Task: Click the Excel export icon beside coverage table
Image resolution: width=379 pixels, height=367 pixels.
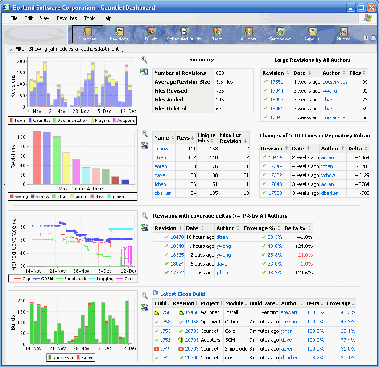Action: pyautogui.click(x=144, y=227)
